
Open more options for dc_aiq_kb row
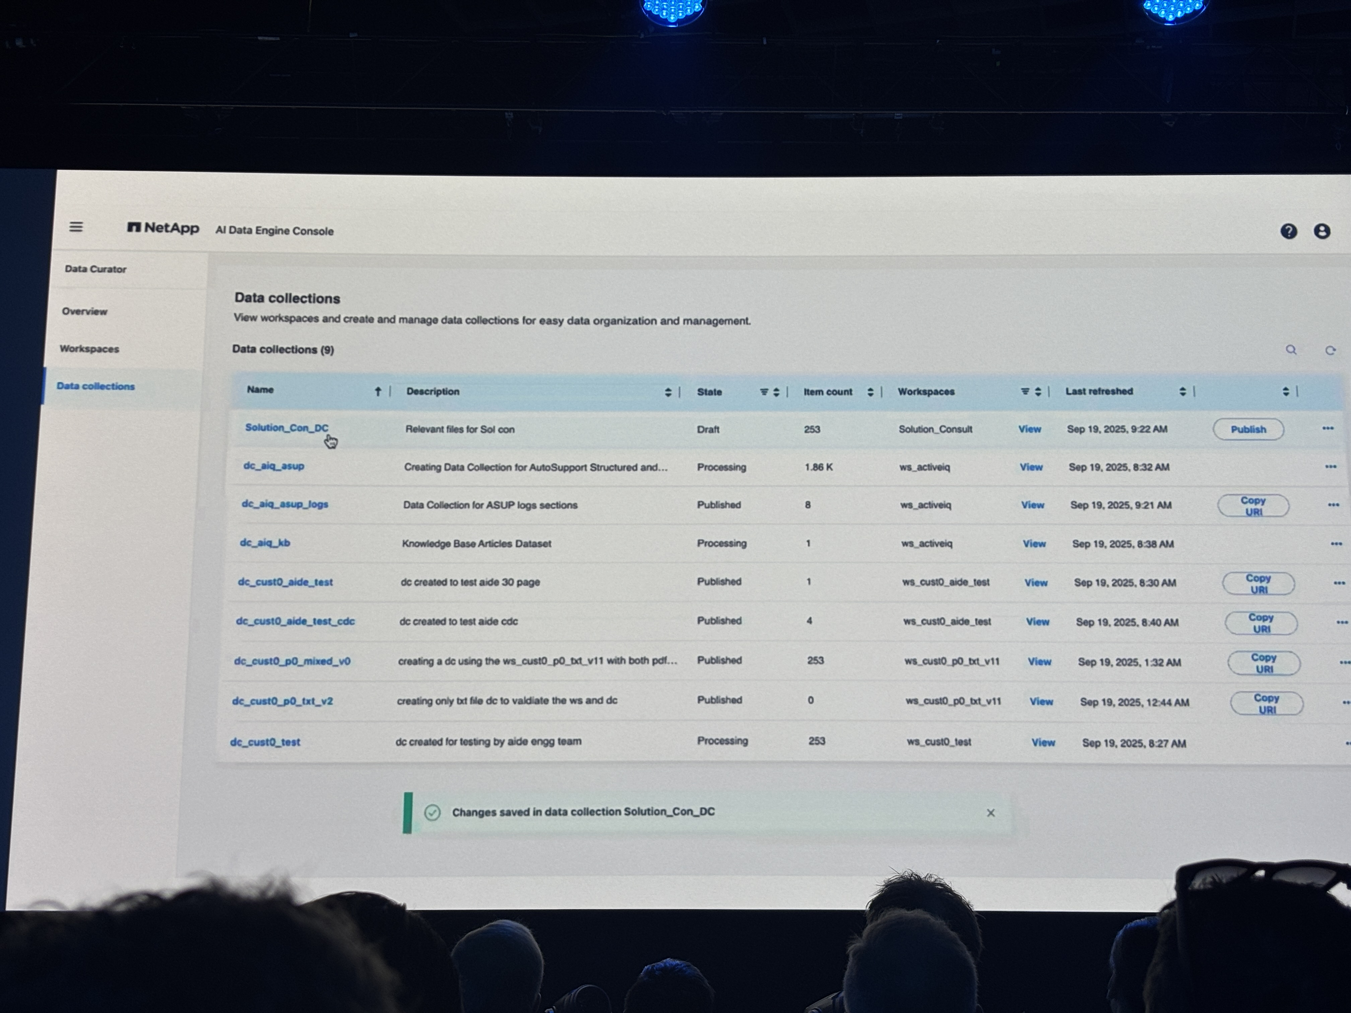pyautogui.click(x=1336, y=543)
